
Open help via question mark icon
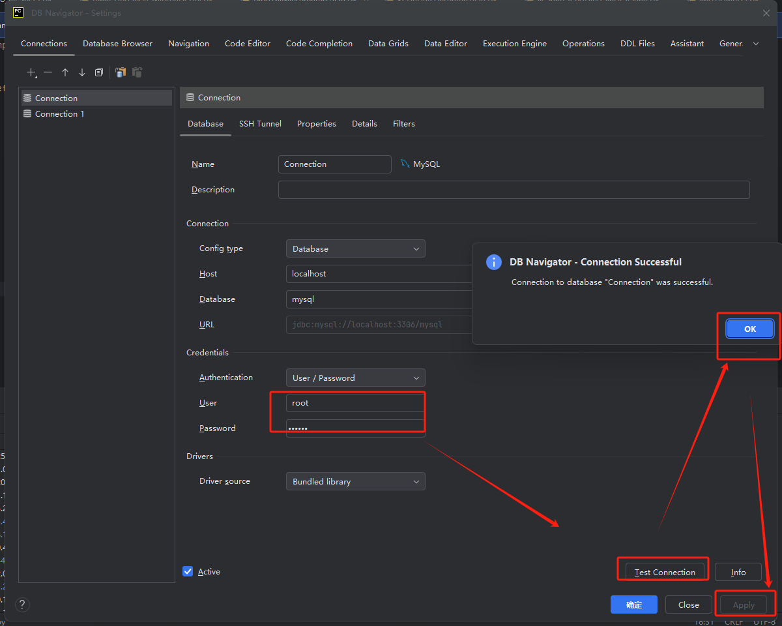coord(22,604)
